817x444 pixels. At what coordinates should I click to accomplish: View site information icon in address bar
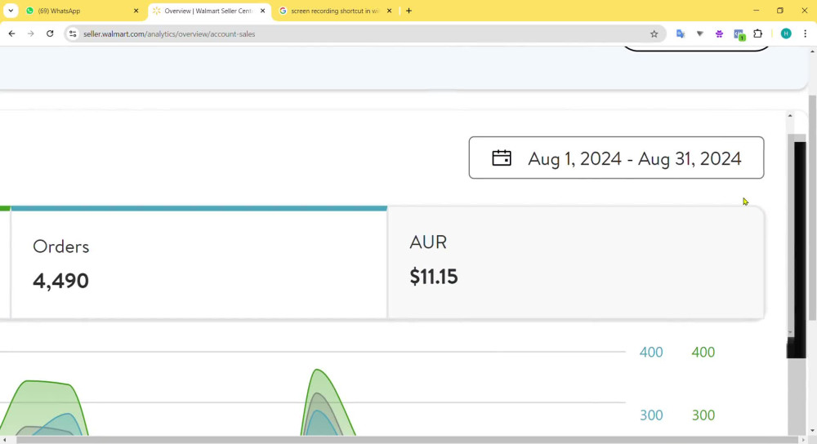click(x=73, y=33)
